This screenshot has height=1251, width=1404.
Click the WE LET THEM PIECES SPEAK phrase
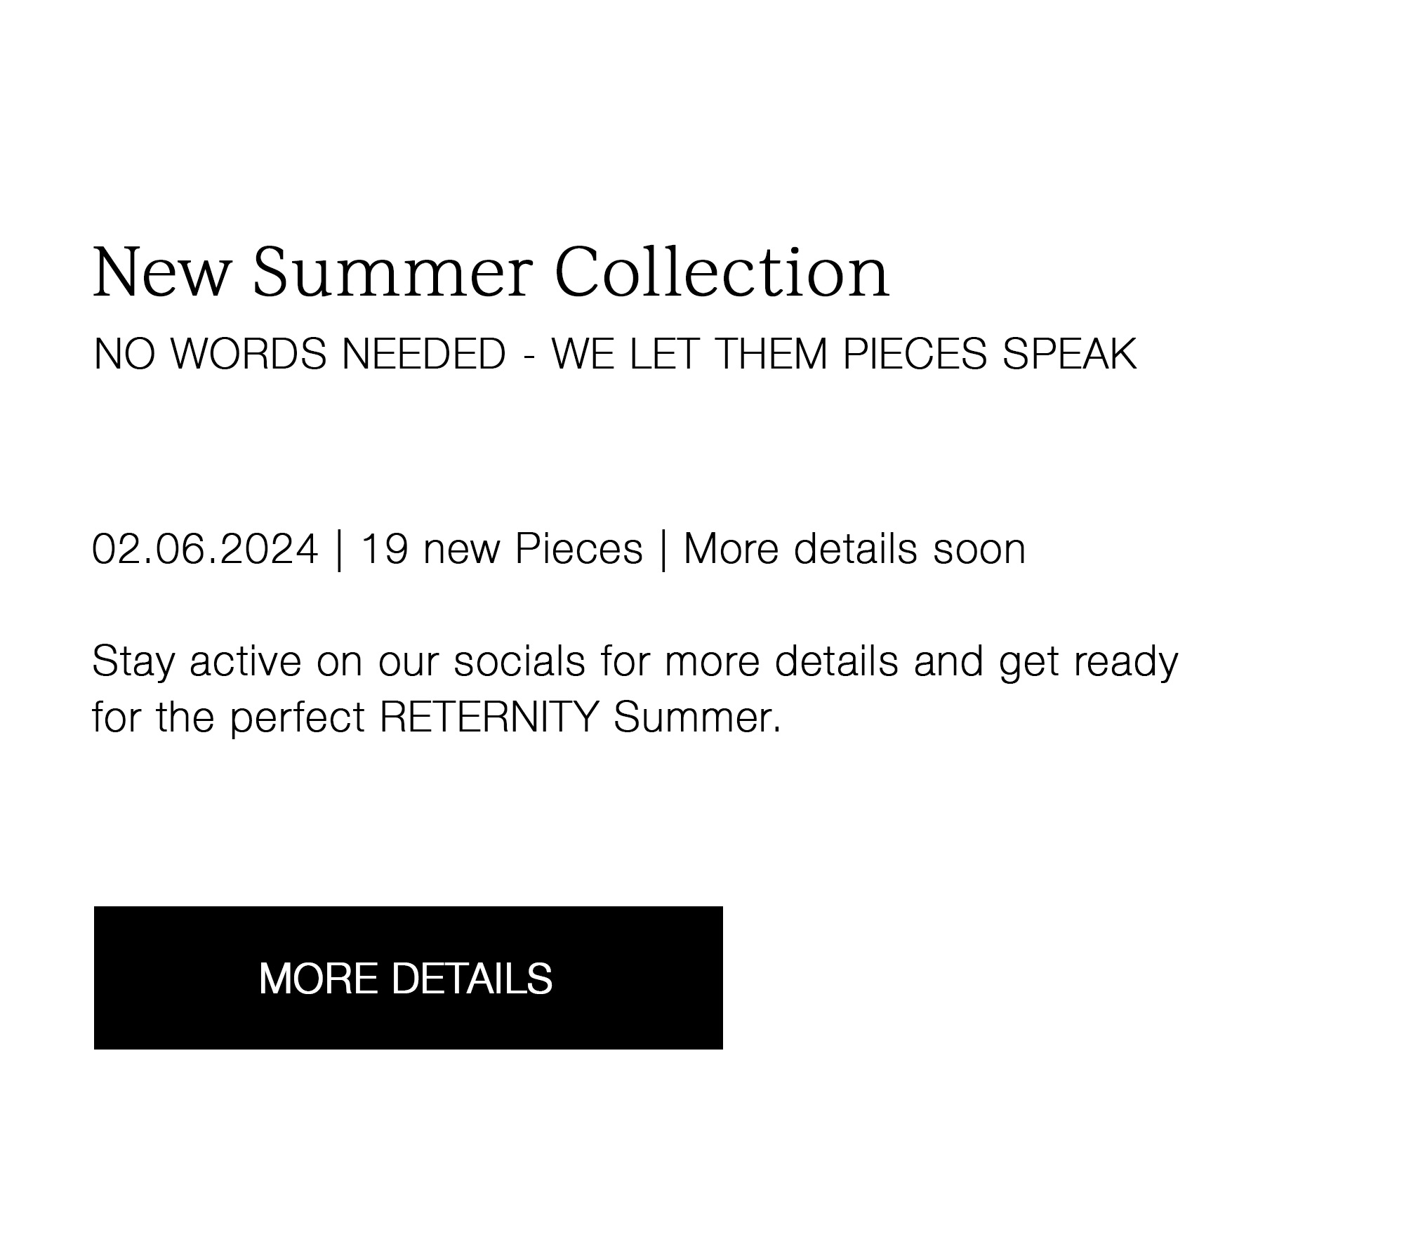click(844, 353)
